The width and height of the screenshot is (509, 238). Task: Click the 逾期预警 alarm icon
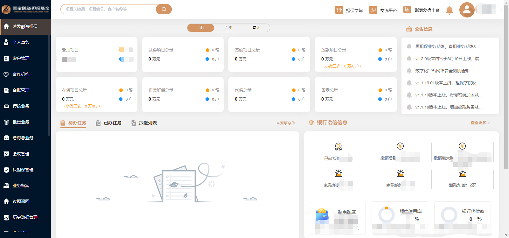(x=462, y=174)
